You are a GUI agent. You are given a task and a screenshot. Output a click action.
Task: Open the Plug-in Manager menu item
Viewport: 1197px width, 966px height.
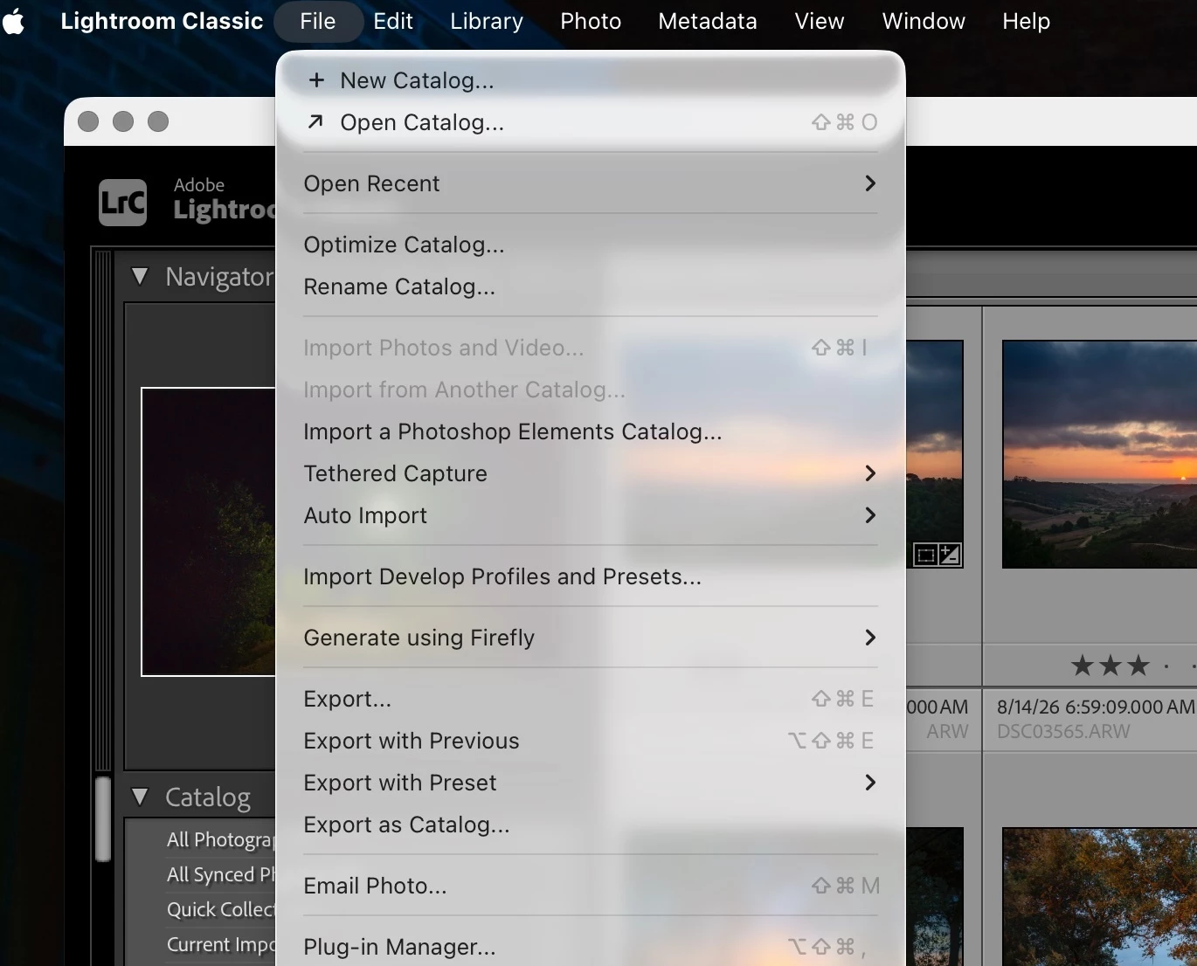[x=591, y=947]
